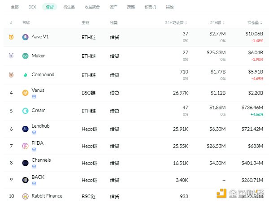Image resolution: width=269 pixels, height=203 pixels.
Task: Click the gold first-place medal icon
Action: (11, 37)
